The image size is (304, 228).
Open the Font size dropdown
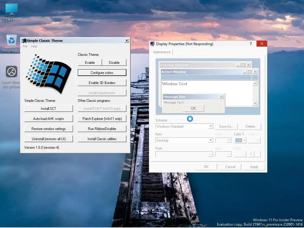(x=223, y=154)
